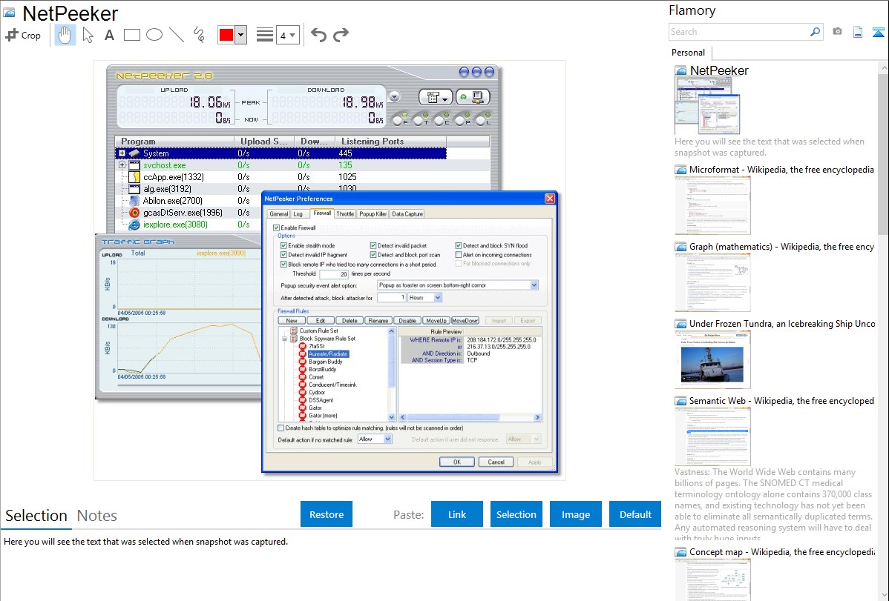Click the camera snapshot icon
Image resolution: width=889 pixels, height=601 pixels.
click(837, 32)
